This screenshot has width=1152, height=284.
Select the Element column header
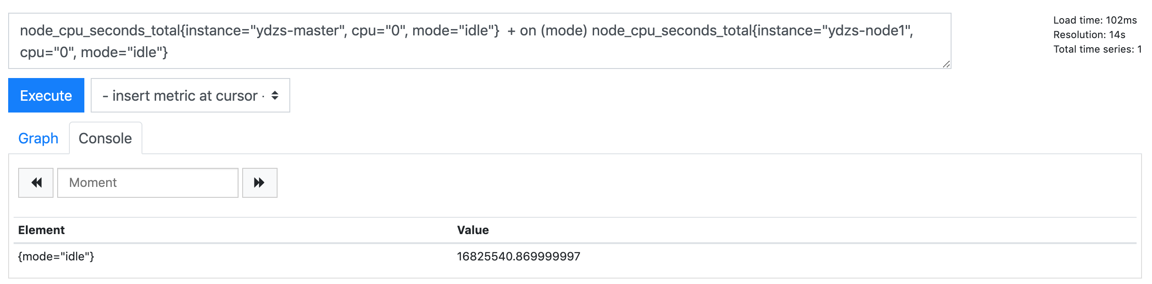(x=41, y=230)
